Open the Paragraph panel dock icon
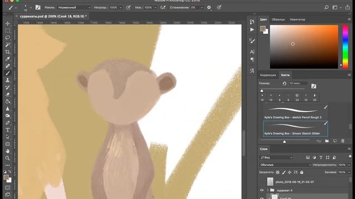This screenshot has width=355, height=199. (x=252, y=59)
